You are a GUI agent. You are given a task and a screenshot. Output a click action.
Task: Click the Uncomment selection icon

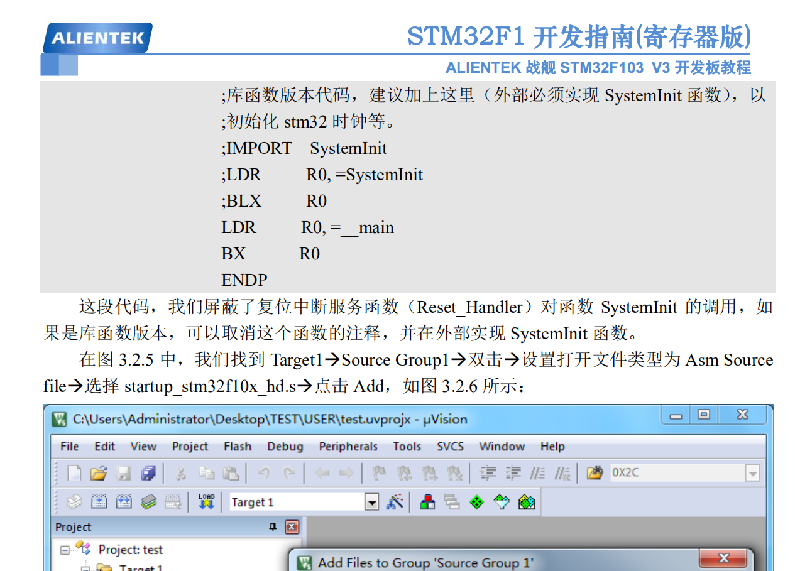(x=563, y=473)
